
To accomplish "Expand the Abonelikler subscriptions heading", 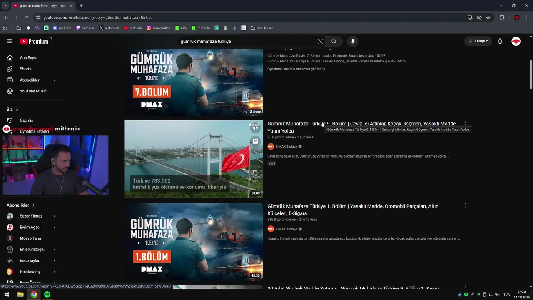I will tap(21, 205).
